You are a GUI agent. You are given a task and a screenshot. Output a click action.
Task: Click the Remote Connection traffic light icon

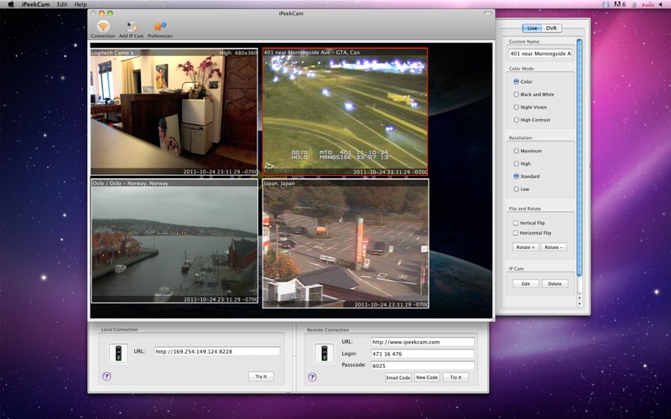coord(324,354)
